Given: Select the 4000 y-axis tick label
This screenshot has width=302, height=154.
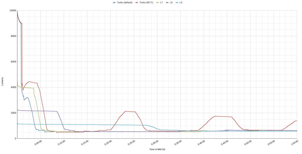Looking at the screenshot, I should 13,87.
